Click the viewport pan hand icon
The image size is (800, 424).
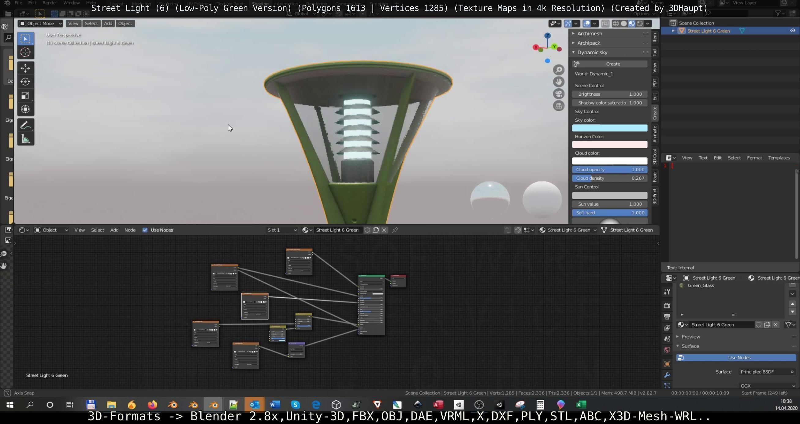point(559,82)
